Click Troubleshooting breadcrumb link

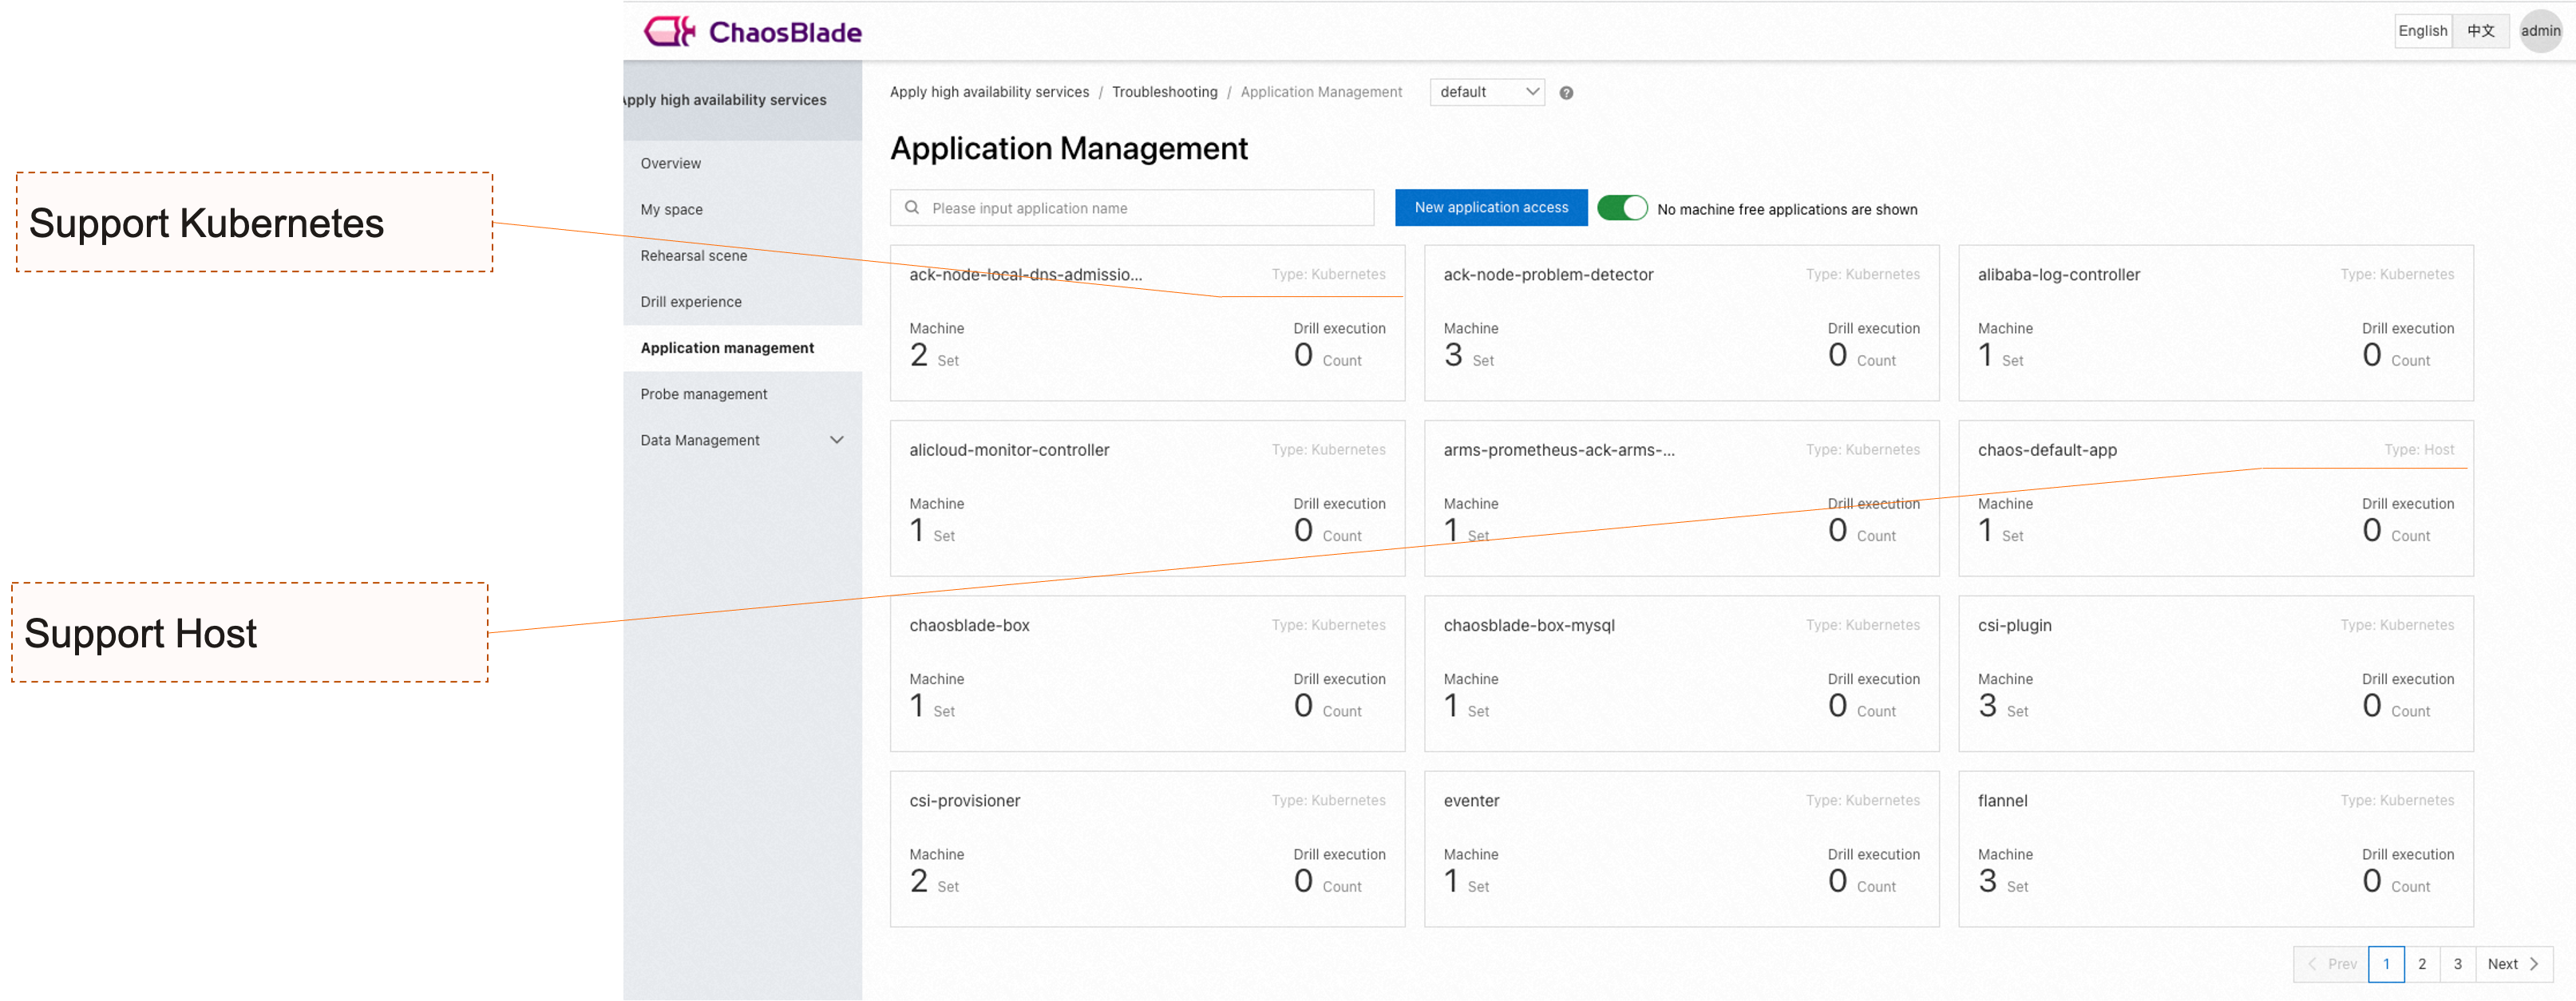1164,92
